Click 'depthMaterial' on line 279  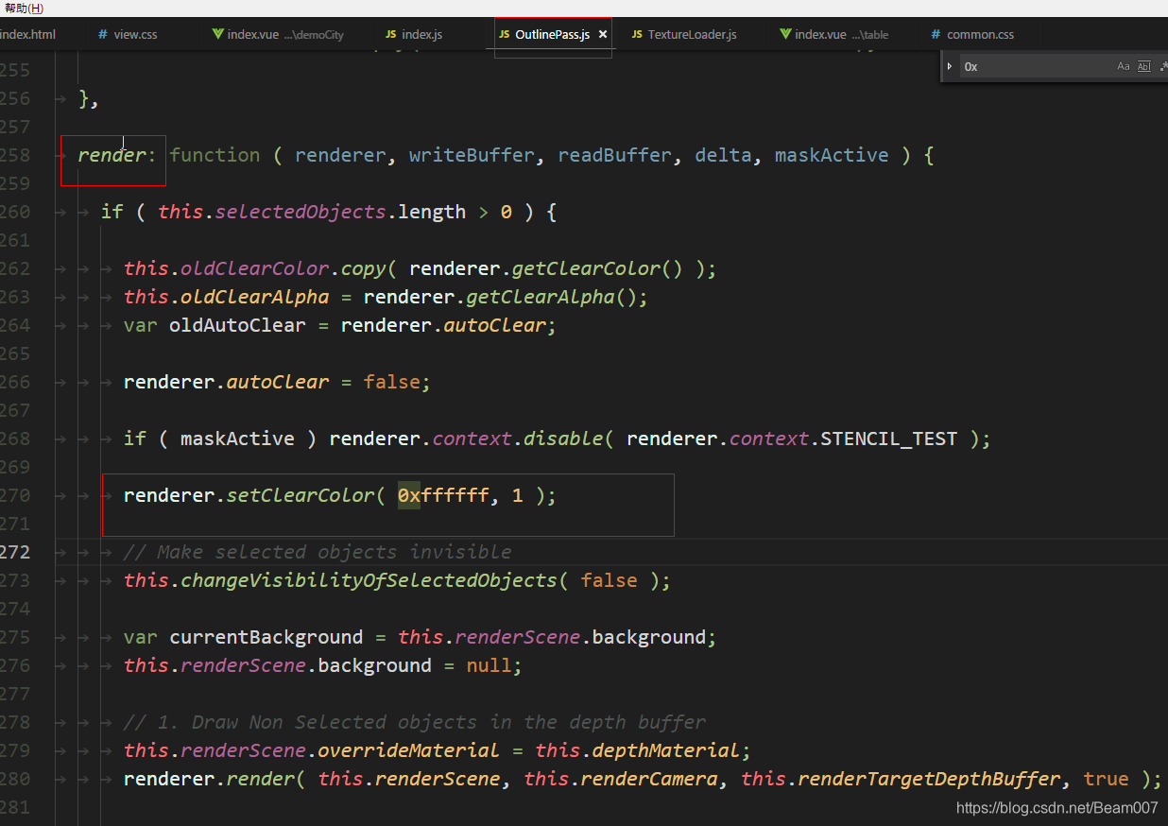(666, 750)
